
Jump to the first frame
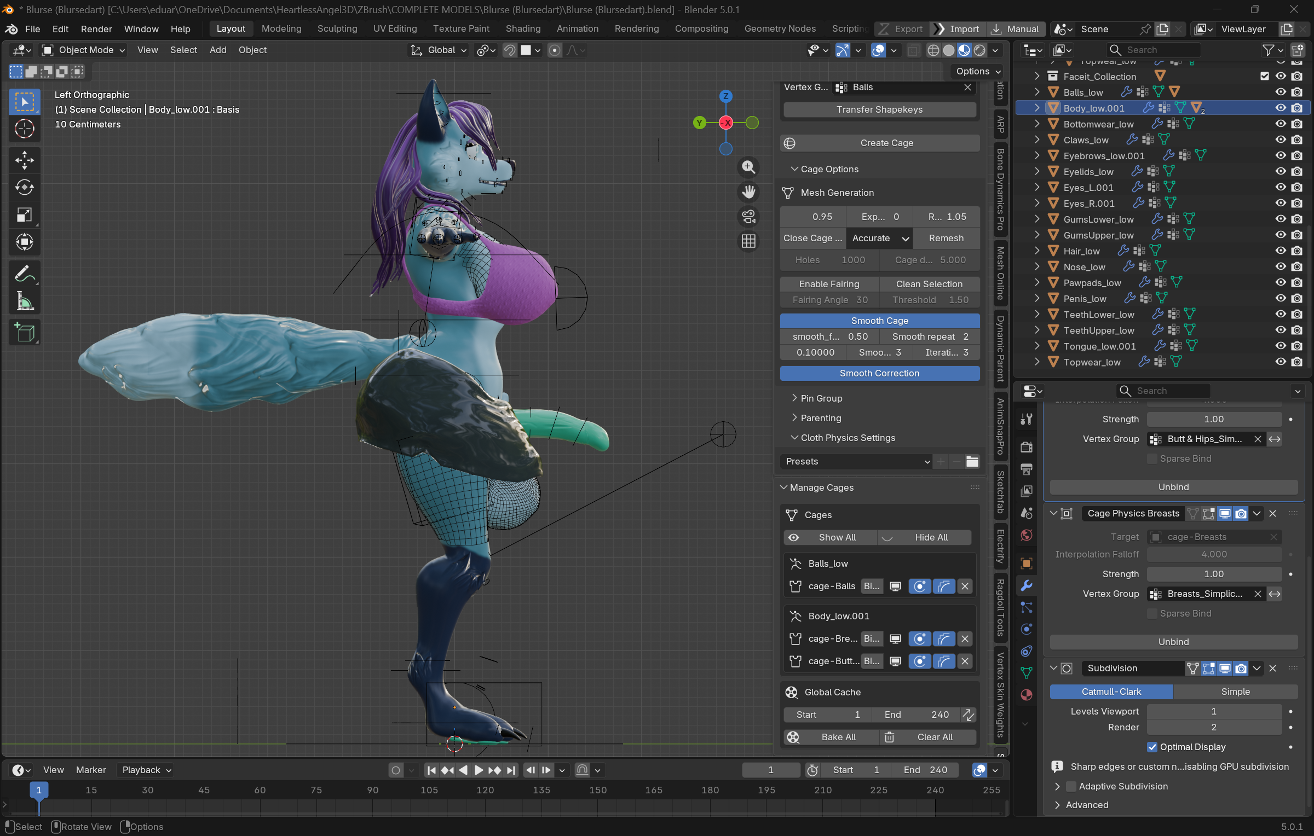point(431,770)
